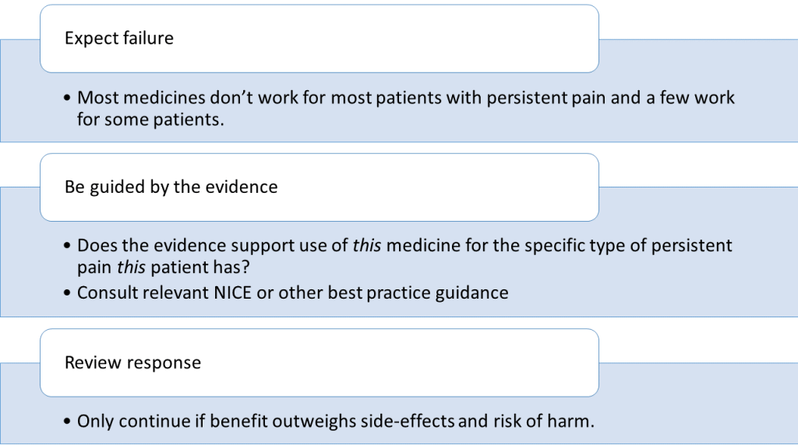The width and height of the screenshot is (798, 448).
Task: Click the italic "this" before "patient has?"
Action: tap(131, 268)
